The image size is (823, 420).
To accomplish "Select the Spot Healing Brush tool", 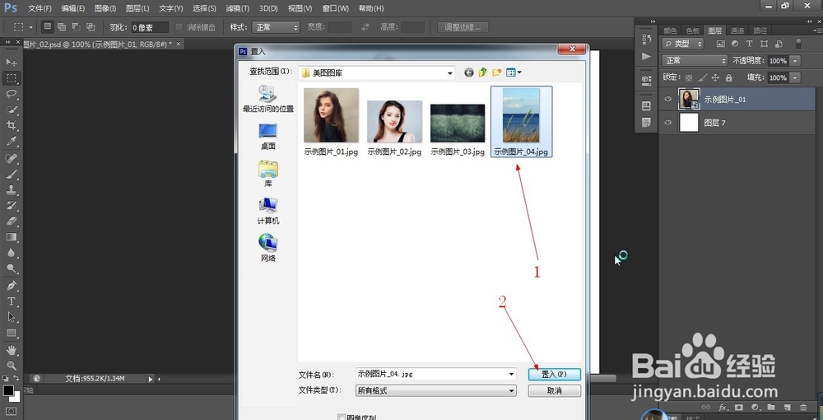I will (11, 158).
